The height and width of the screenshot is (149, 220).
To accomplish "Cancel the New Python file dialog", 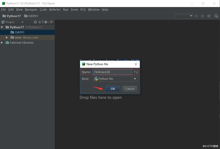I will tap(130, 89).
